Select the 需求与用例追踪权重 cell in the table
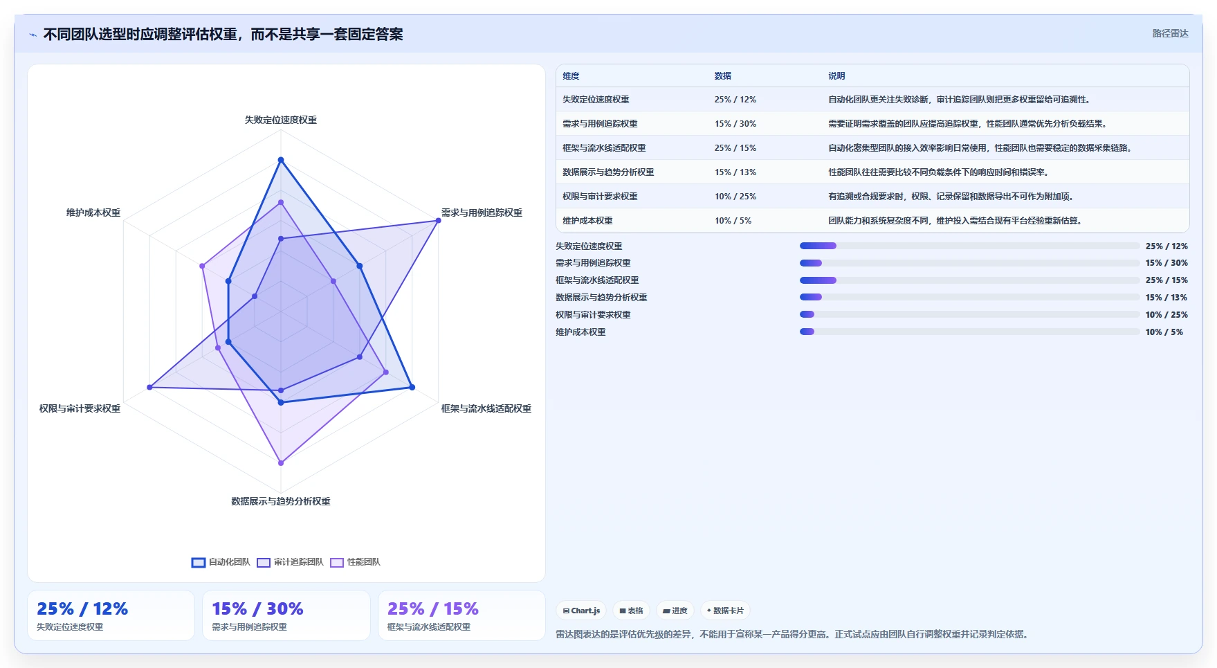 pyautogui.click(x=600, y=124)
